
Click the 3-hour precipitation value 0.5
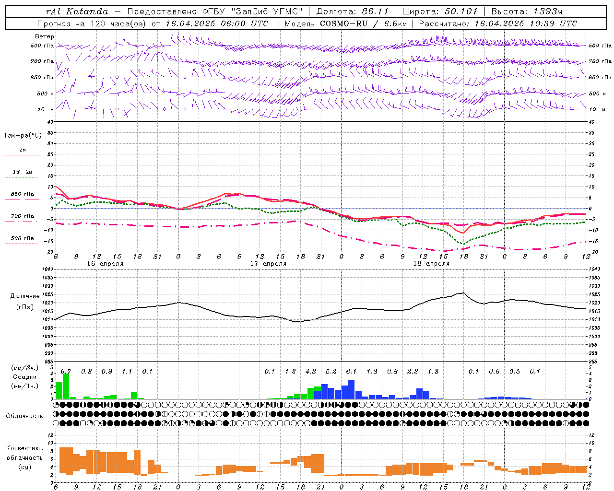click(515, 372)
